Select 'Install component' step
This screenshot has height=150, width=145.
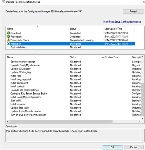pyautogui.click(x=19, y=83)
